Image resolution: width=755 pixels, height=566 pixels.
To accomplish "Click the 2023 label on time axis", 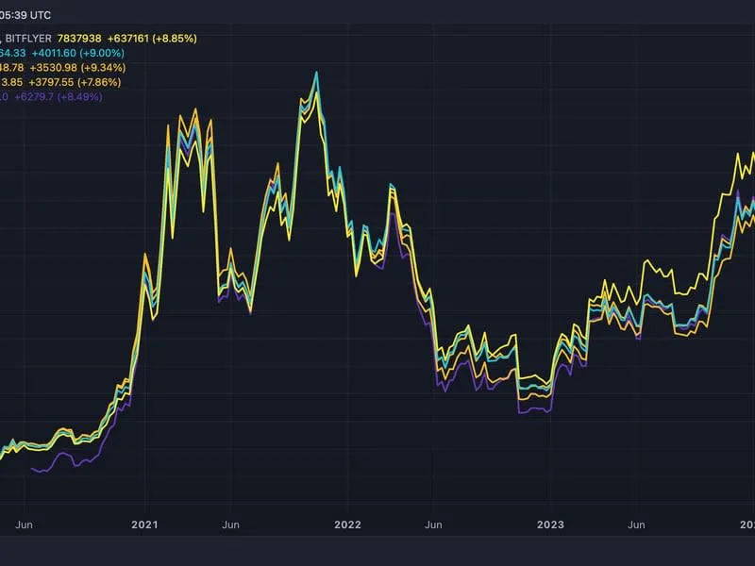I will tap(550, 524).
